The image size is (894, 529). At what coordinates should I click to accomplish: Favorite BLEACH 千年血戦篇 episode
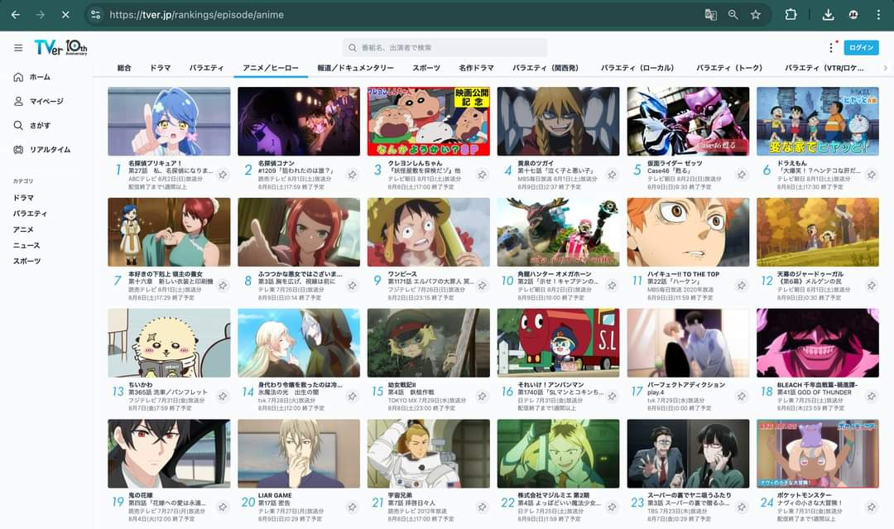point(872,396)
